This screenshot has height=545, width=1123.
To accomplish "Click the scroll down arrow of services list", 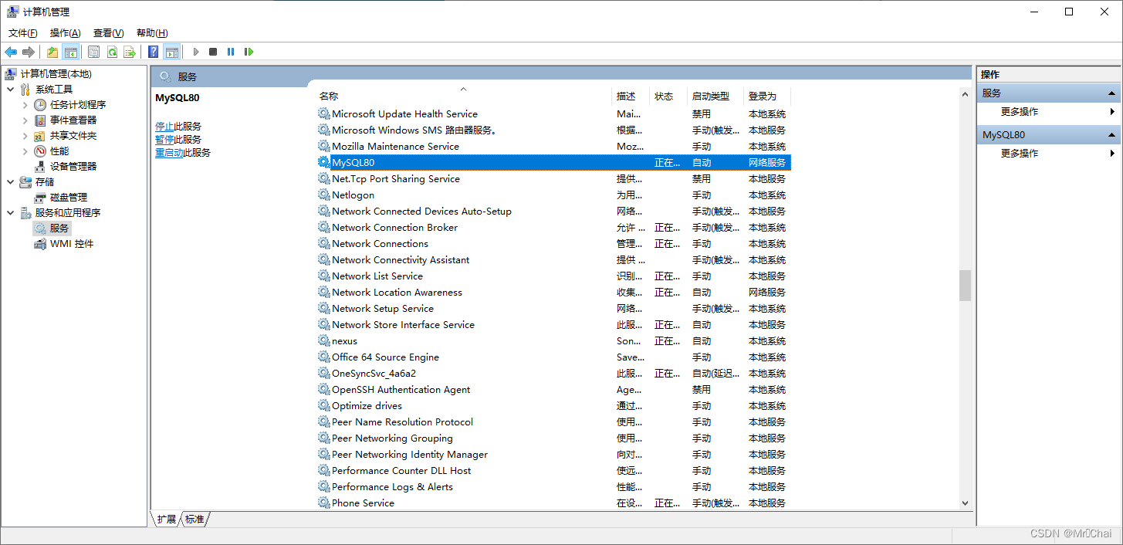I will click(x=965, y=503).
